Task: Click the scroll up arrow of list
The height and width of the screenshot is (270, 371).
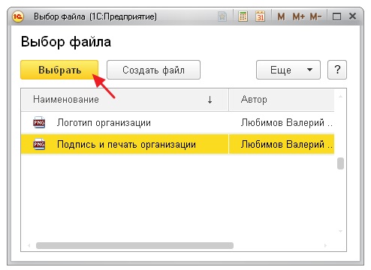Action: tap(340, 97)
